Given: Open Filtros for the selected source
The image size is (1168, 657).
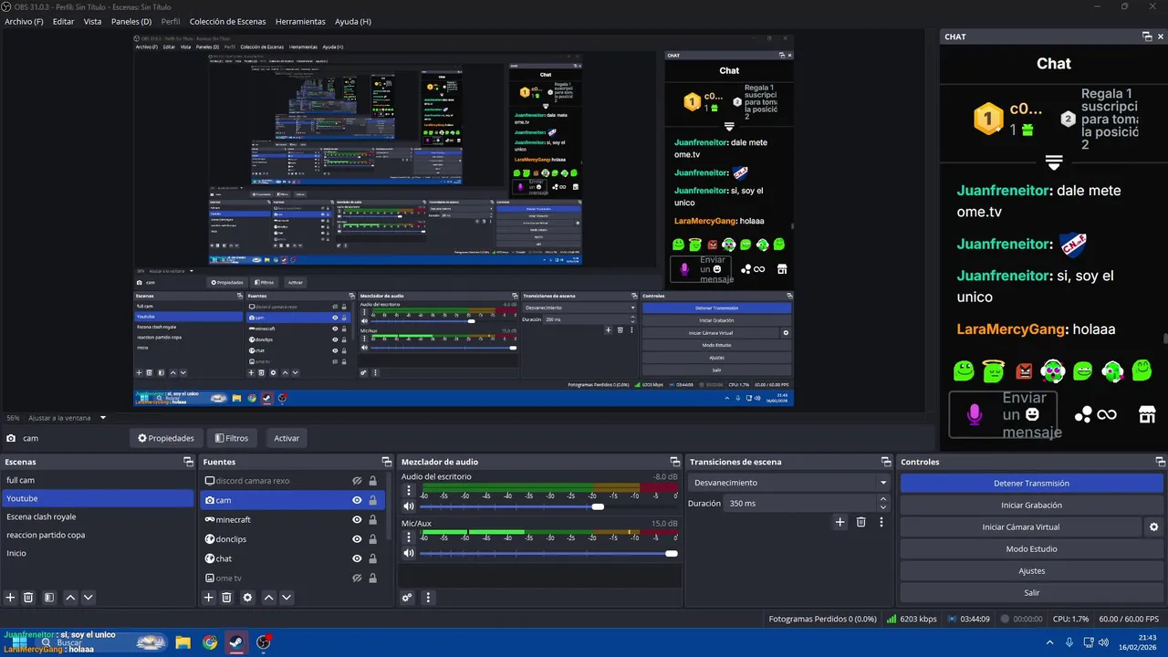Looking at the screenshot, I should [232, 438].
